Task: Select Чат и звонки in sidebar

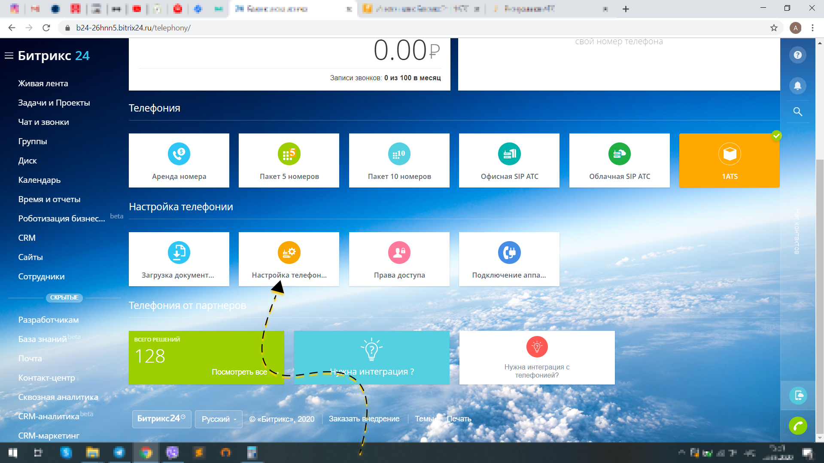Action: [x=43, y=122]
